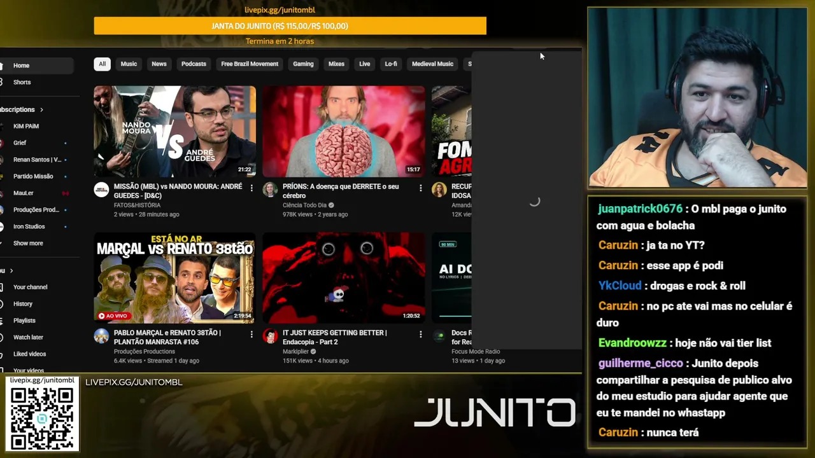Viewport: 815px width, 458px height.
Task: Open the Ciência Todo Dia channel avatar
Action: (x=270, y=190)
